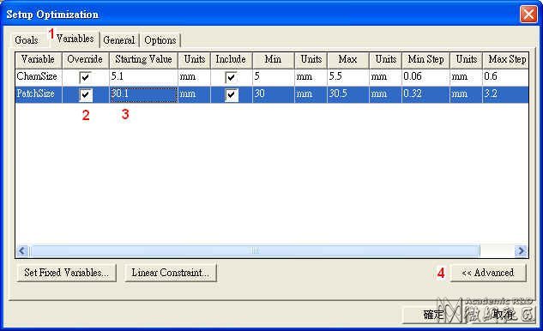Click ChamSize Min value 5
Viewport: 543px width, 331px height.
[274, 77]
